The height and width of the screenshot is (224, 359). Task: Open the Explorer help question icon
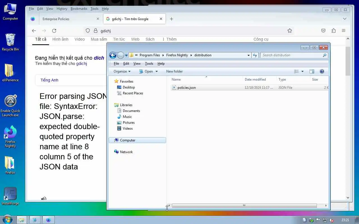tap(322, 71)
